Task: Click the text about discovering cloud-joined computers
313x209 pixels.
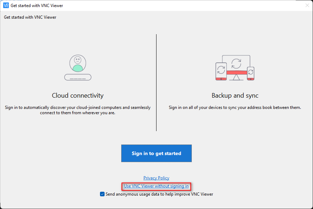Action: click(x=78, y=110)
